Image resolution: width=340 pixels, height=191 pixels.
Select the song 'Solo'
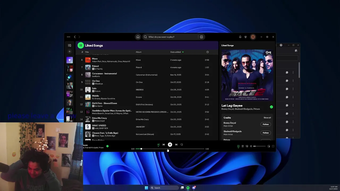pos(94,88)
